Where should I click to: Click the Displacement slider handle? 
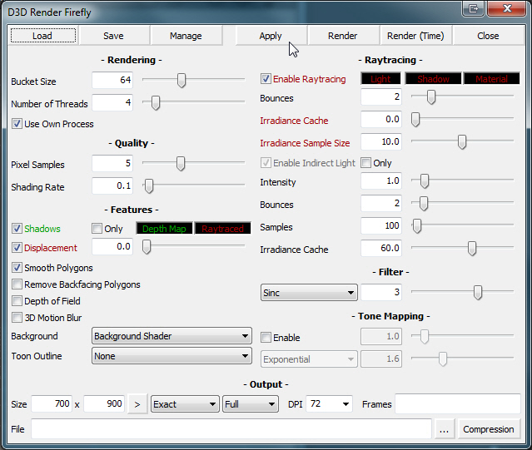(147, 247)
